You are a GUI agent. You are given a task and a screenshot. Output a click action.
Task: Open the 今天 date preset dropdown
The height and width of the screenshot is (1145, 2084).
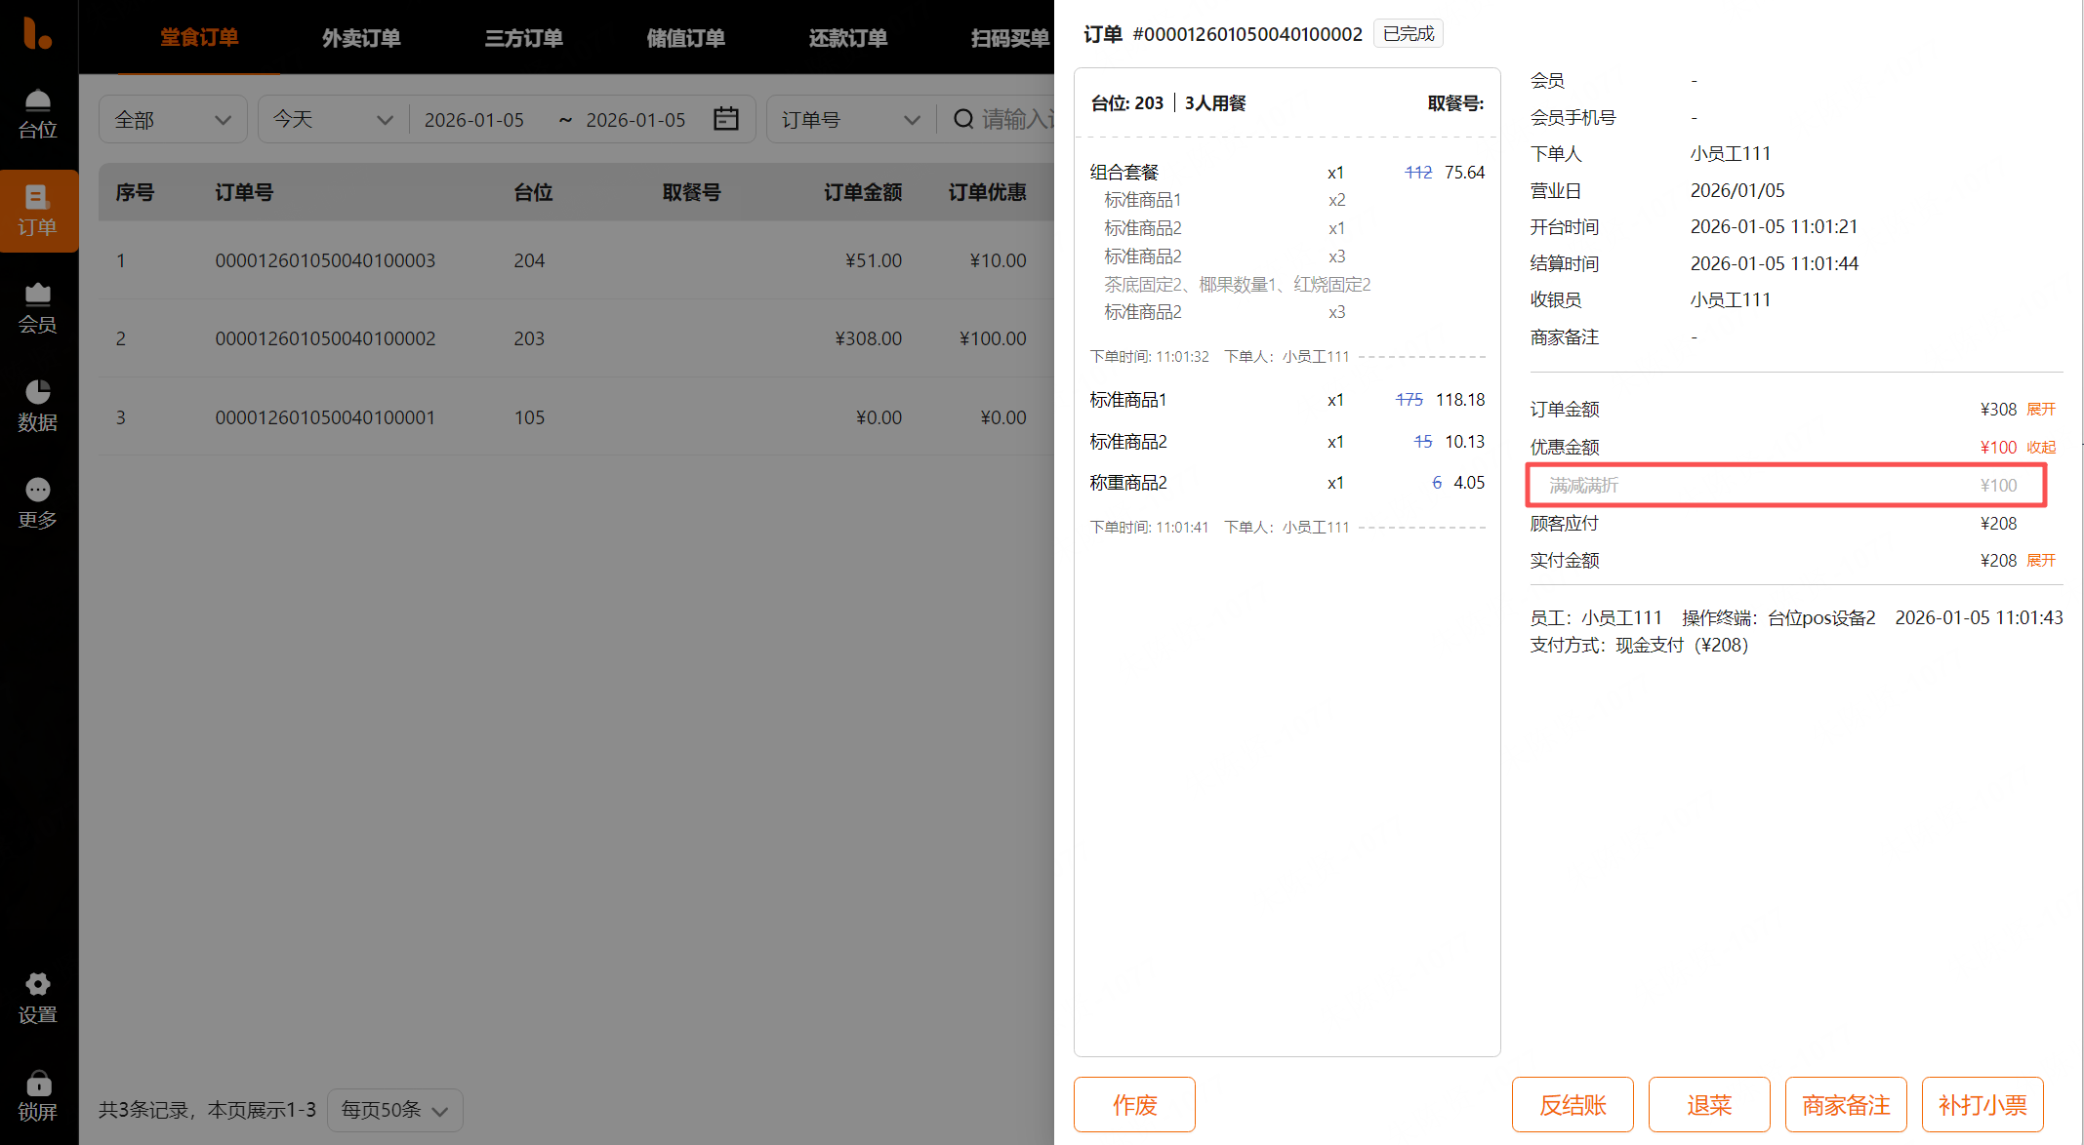pos(332,119)
